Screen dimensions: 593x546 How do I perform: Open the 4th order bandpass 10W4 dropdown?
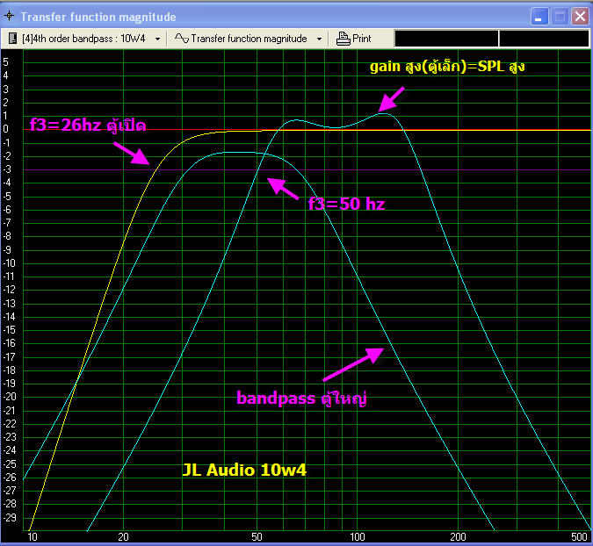[158, 39]
